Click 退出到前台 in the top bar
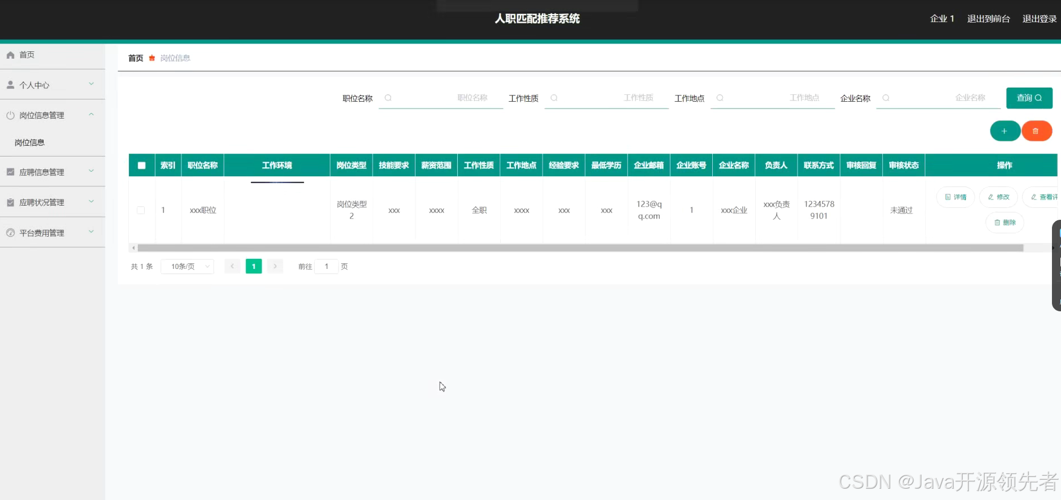This screenshot has height=500, width=1061. (x=989, y=19)
